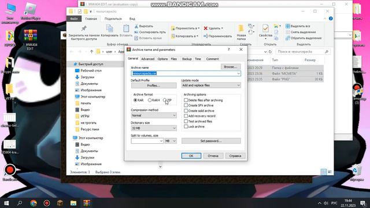Open the Minecraft launcher taskbar icon
The image size is (370, 208).
point(60,203)
